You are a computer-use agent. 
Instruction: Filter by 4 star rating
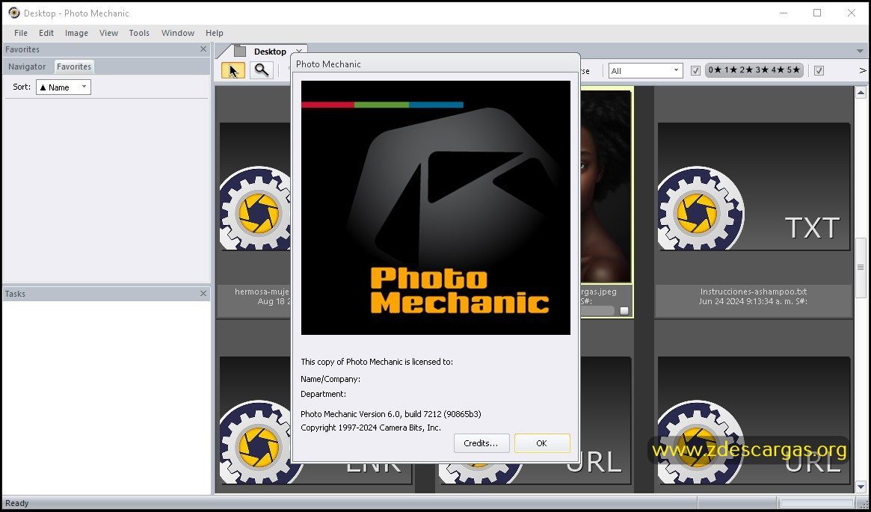tap(777, 70)
